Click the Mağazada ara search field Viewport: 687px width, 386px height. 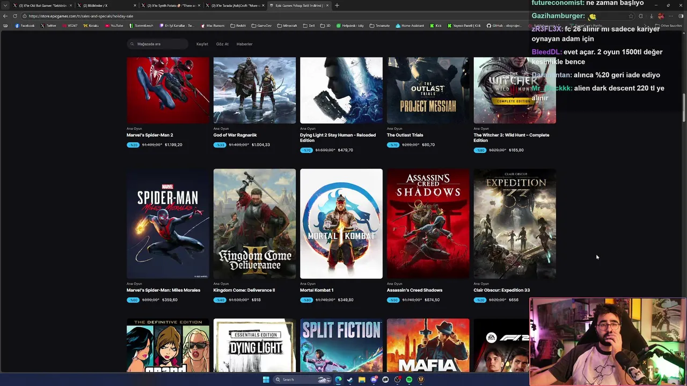158,44
